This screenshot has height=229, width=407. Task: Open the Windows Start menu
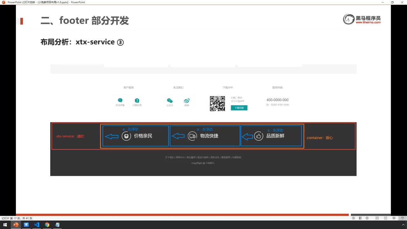coord(5,225)
